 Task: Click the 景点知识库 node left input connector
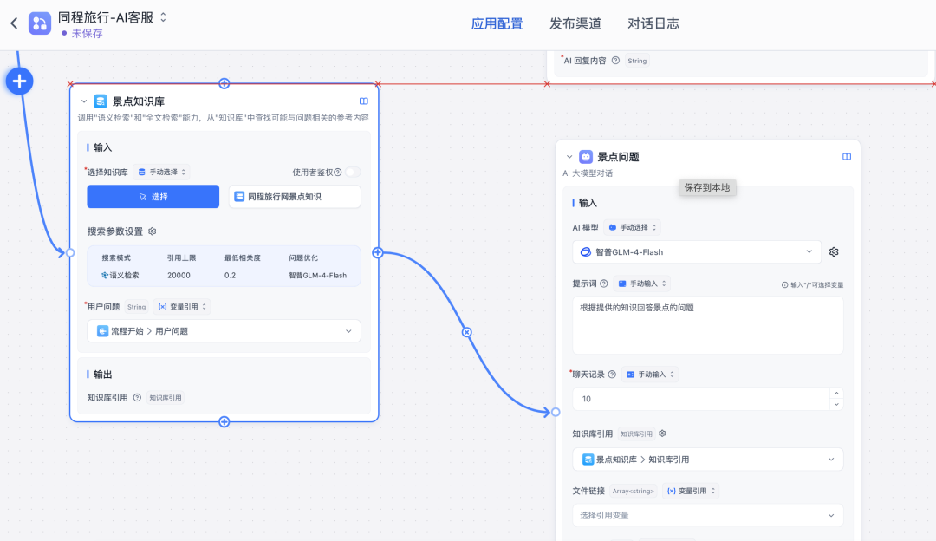[x=70, y=252]
